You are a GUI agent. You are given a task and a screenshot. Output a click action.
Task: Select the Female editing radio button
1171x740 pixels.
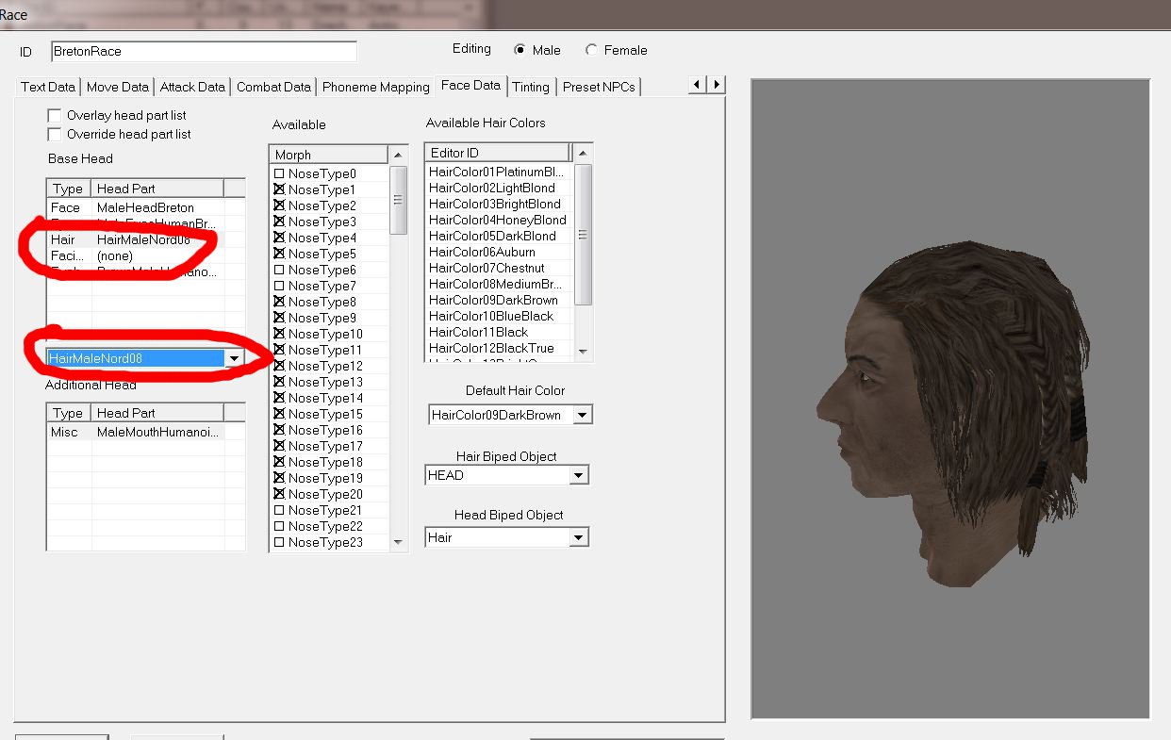[591, 50]
